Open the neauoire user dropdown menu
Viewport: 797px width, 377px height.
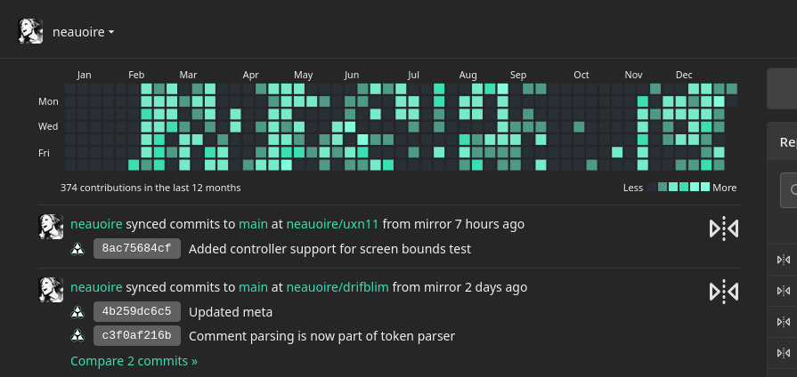click(84, 32)
